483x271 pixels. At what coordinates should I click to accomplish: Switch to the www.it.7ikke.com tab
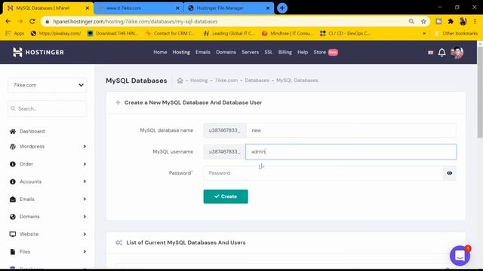click(138, 8)
